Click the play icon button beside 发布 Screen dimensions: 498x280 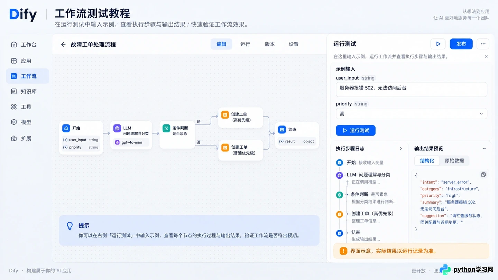tap(438, 44)
